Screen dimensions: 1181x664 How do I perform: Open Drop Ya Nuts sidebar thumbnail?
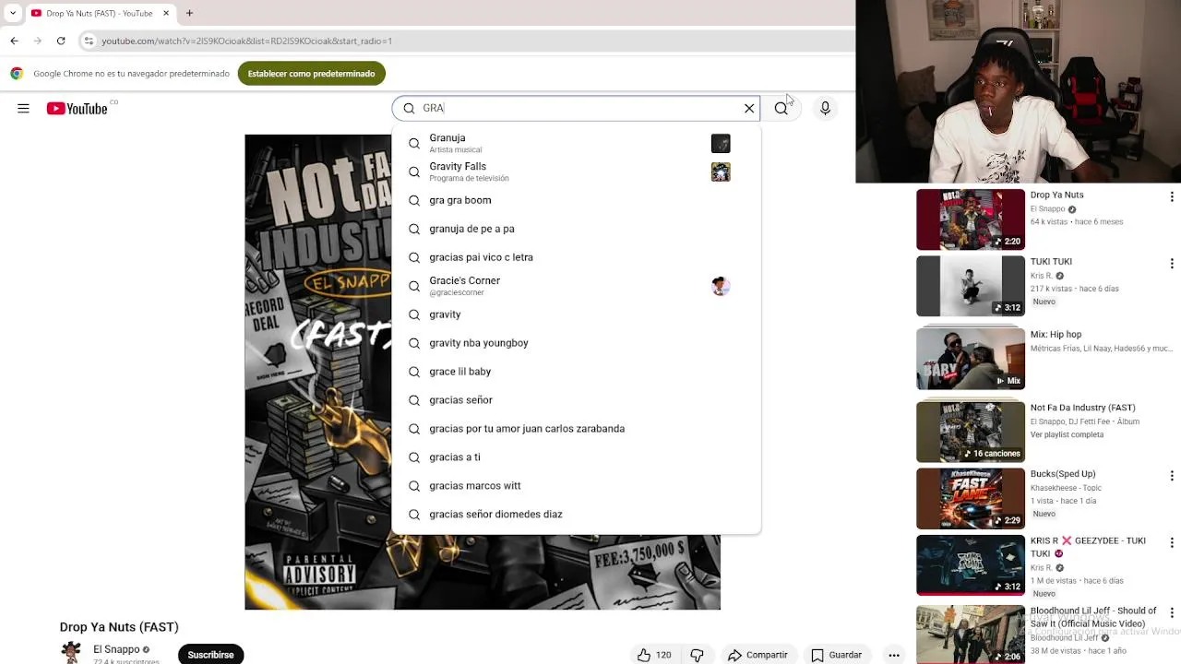tap(971, 219)
